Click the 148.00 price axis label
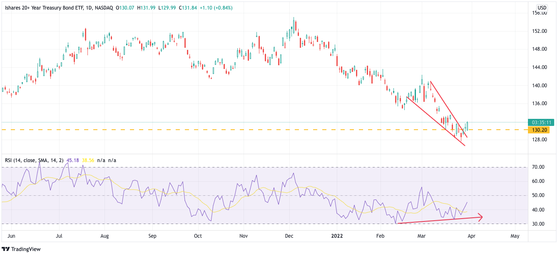The width and height of the screenshot is (560, 256). pos(540,49)
